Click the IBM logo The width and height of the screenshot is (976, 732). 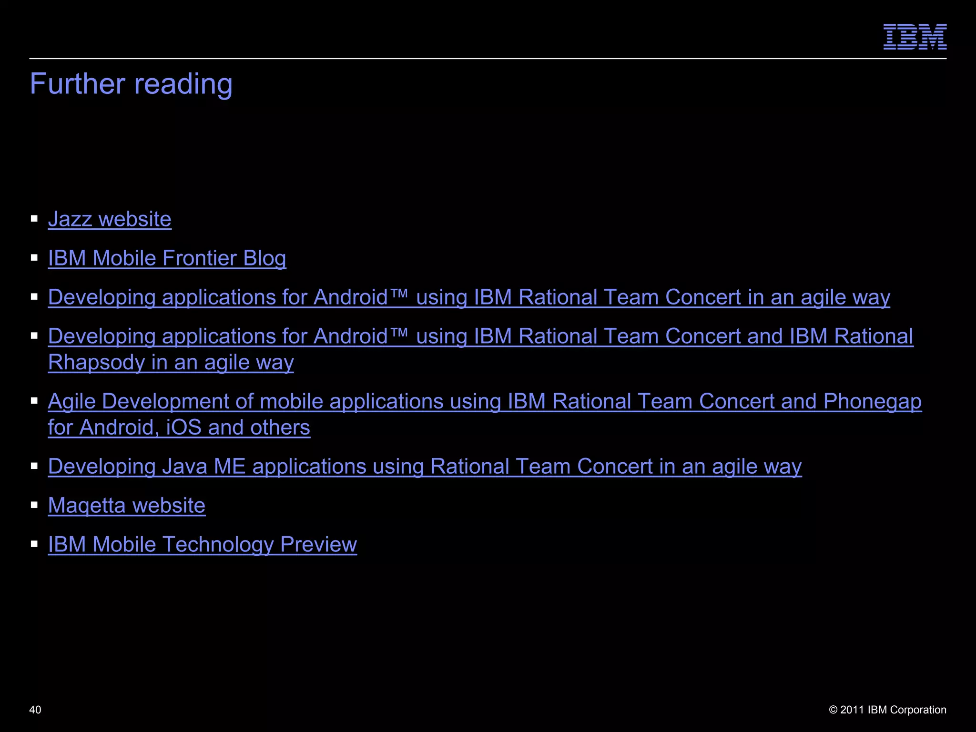pyautogui.click(x=915, y=37)
